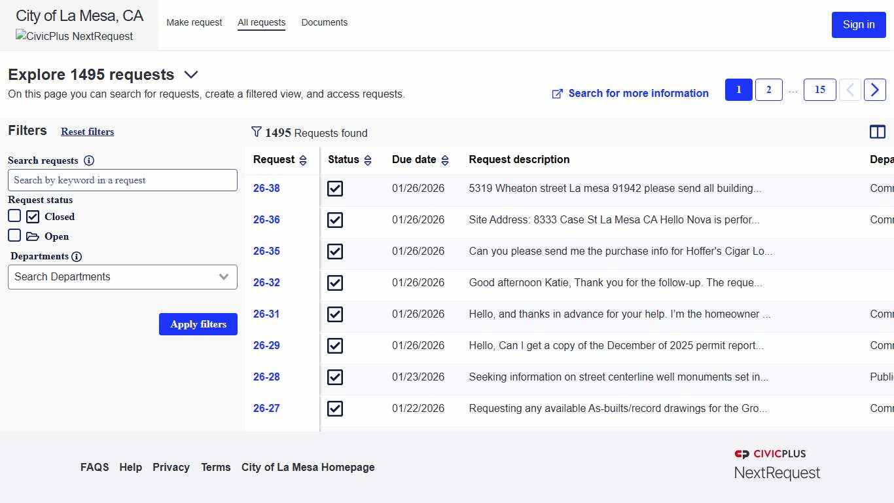Viewport: 894px width, 503px height.
Task: Toggle sorting on the Due date column
Action: click(x=445, y=159)
